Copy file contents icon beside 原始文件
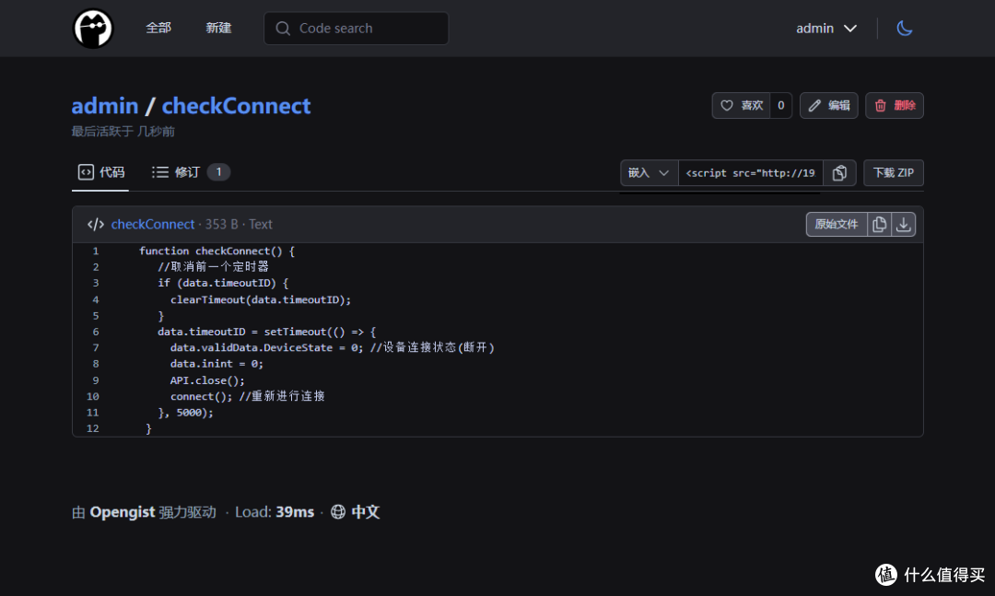The height and width of the screenshot is (596, 995). tap(879, 224)
